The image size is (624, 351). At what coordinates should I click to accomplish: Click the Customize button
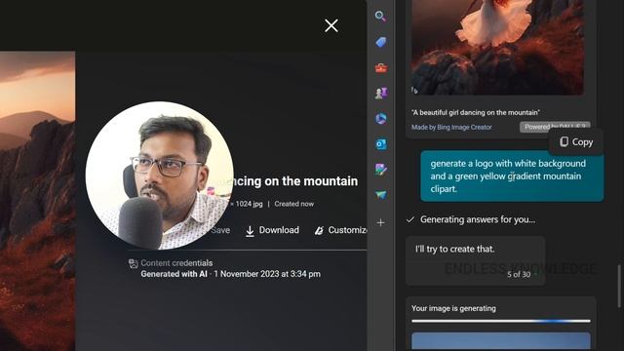click(x=340, y=230)
